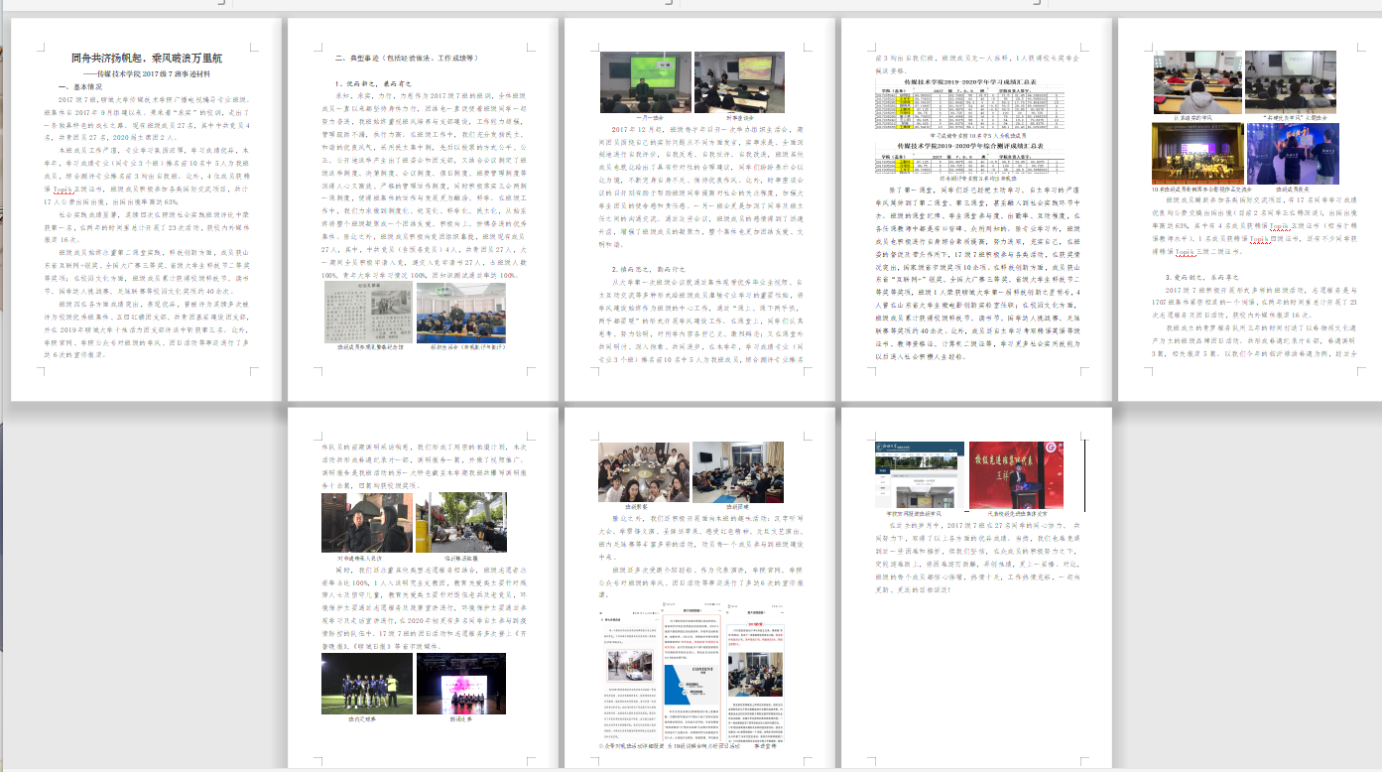Select the round-table dinner group photo
This screenshot has height=772, width=1382.
(644, 471)
